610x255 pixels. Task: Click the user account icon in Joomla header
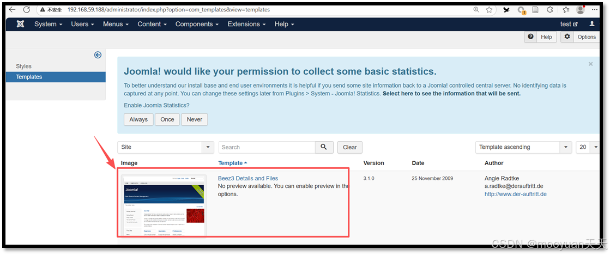(x=592, y=24)
